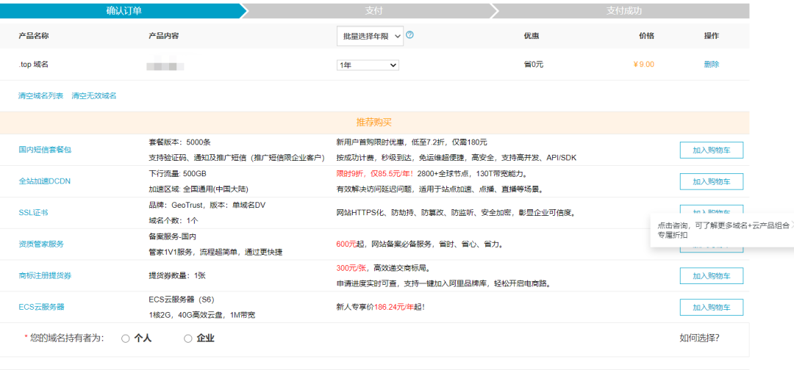
Task: Click the 省0元 discount text
Action: coord(534,64)
